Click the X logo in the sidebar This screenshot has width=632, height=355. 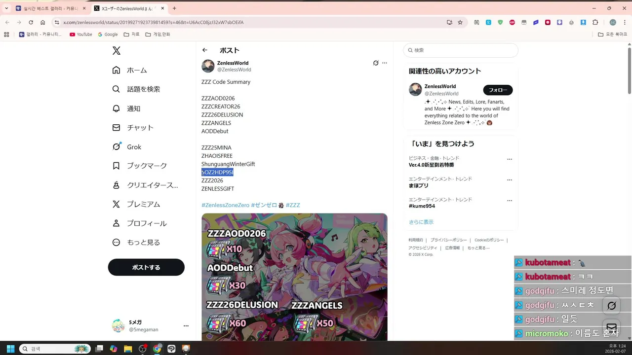pos(116,50)
